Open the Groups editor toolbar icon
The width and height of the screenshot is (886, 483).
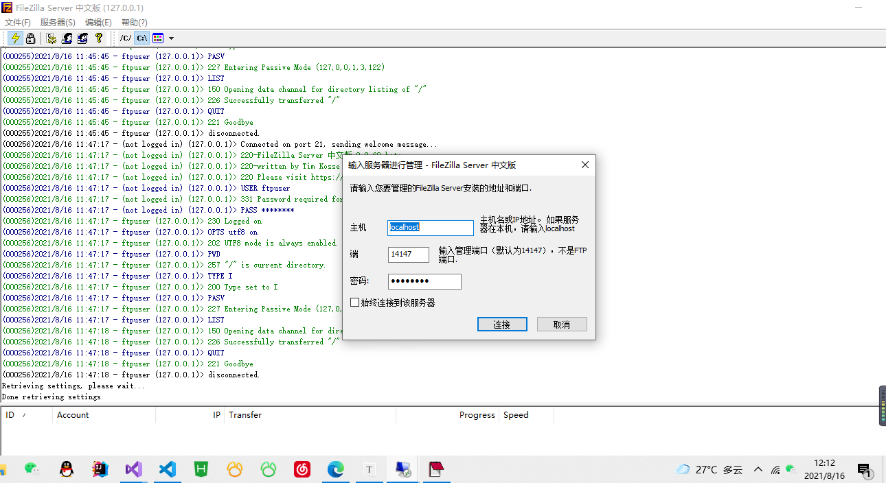pyautogui.click(x=83, y=38)
